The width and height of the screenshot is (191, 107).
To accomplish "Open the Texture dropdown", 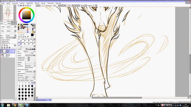I will 11,26.
